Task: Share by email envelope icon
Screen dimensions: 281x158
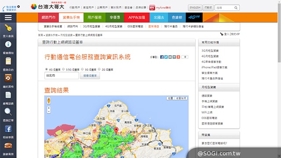Action: click(170, 57)
